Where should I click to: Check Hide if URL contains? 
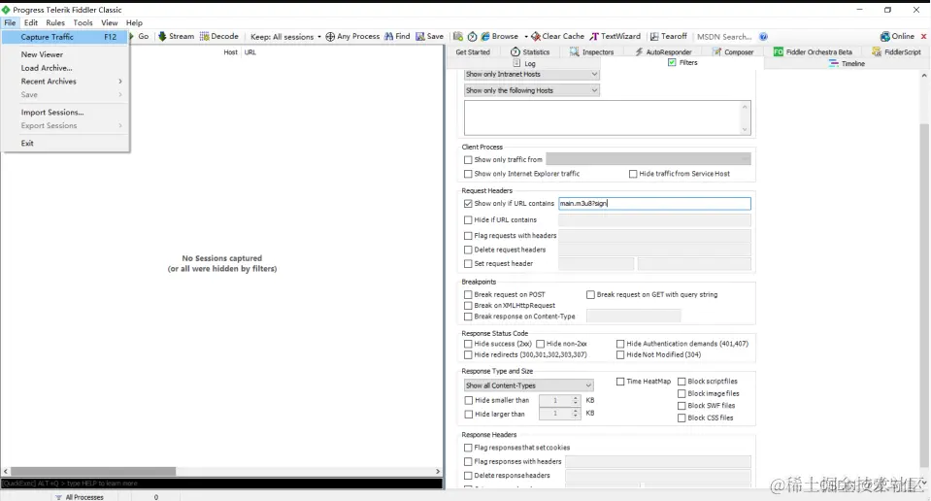point(468,219)
